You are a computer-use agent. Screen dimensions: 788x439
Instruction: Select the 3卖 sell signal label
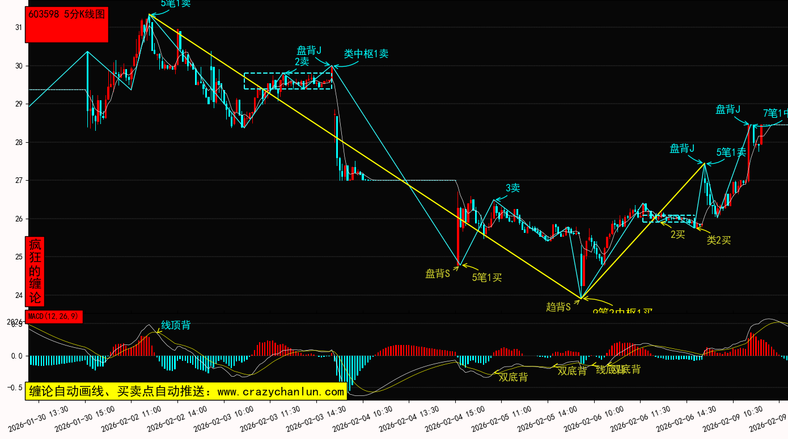point(512,188)
